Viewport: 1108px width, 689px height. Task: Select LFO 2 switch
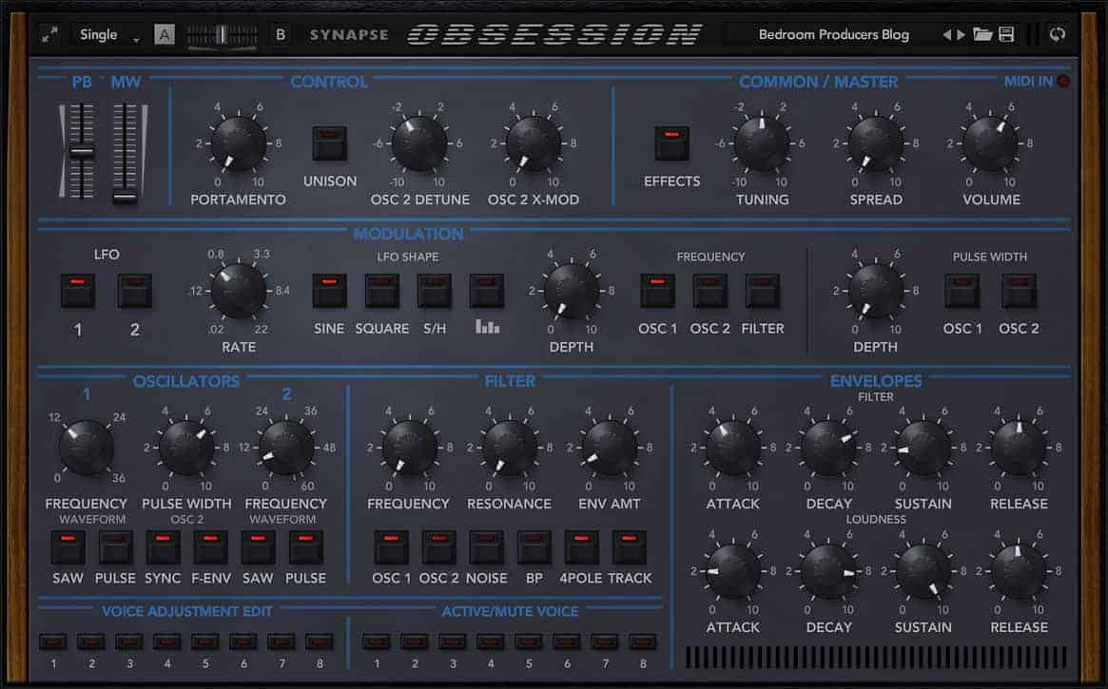tap(134, 291)
